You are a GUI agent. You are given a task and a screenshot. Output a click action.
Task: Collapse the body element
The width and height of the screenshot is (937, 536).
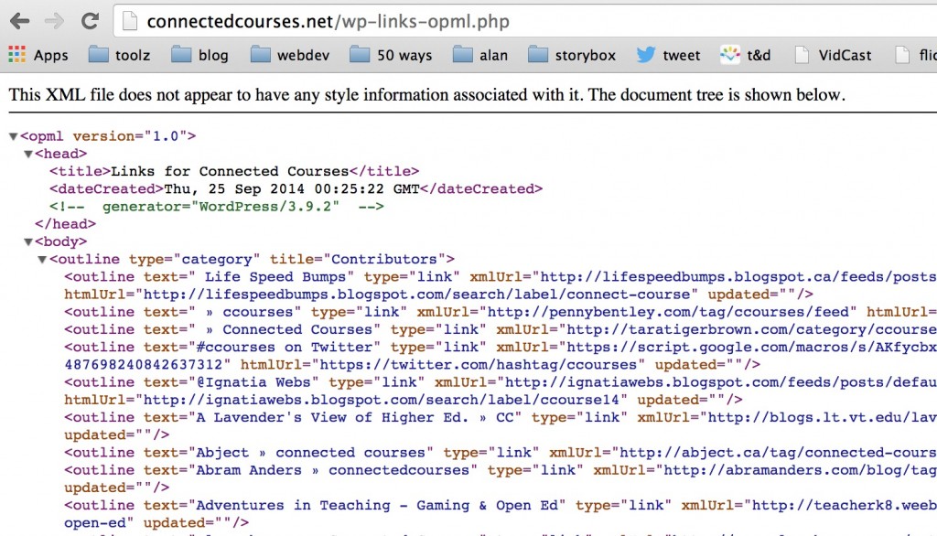(x=27, y=241)
